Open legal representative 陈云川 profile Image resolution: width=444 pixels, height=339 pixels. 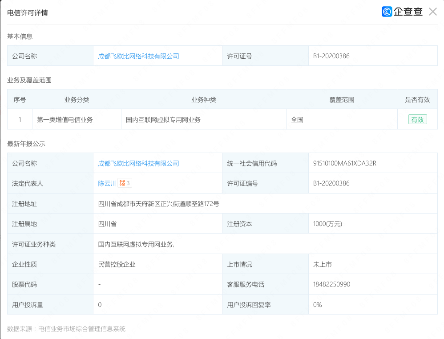(107, 183)
